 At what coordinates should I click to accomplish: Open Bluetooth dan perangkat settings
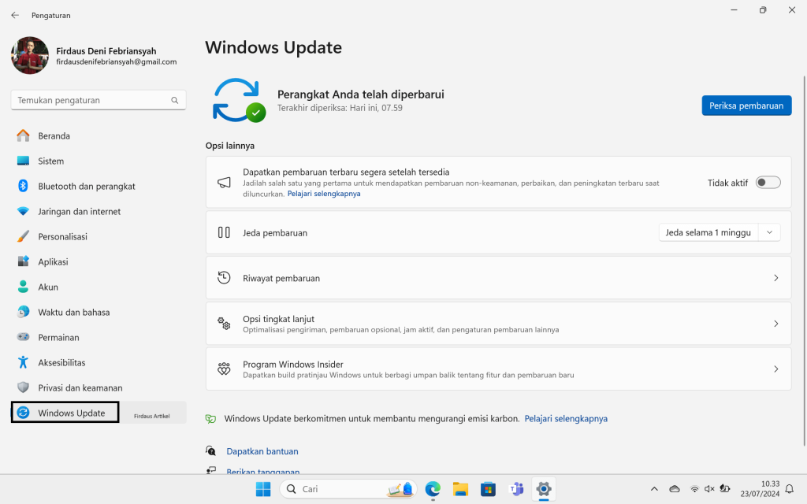point(99,186)
